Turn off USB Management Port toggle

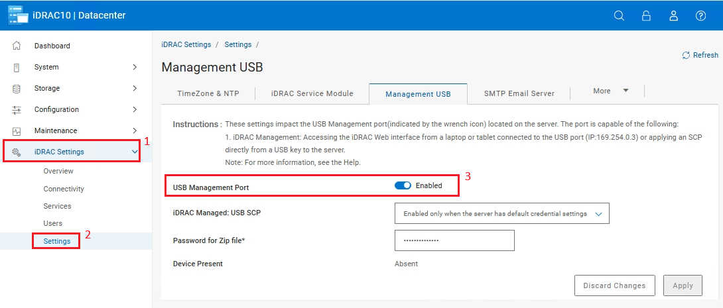[x=403, y=185]
